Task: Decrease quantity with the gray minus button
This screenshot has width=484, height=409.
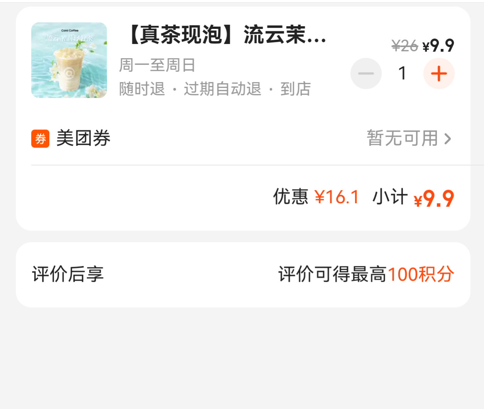Action: point(366,74)
